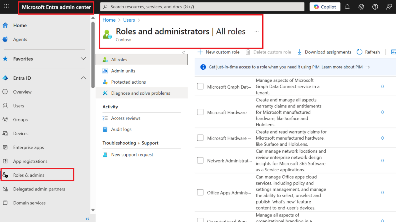Refresh the roles list
396x222 pixels.
368,52
